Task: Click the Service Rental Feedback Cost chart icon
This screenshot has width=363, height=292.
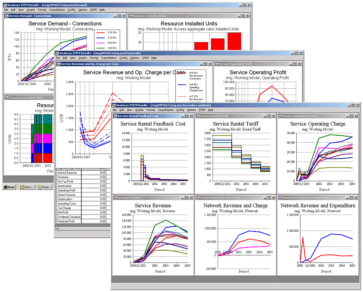Action: point(115,115)
